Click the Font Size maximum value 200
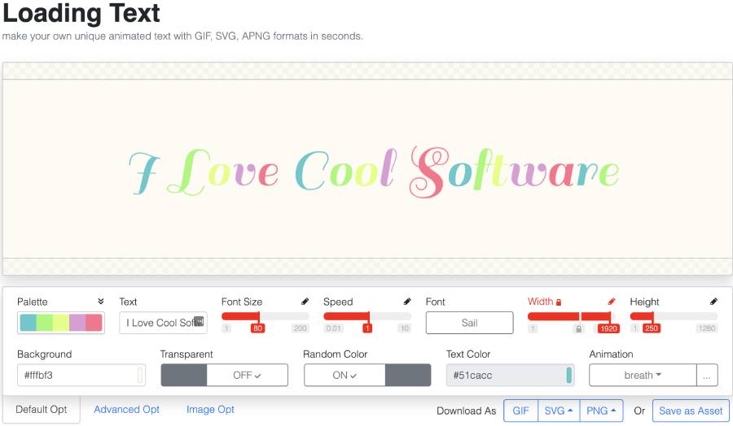Image resolution: width=733 pixels, height=426 pixels. [x=300, y=328]
